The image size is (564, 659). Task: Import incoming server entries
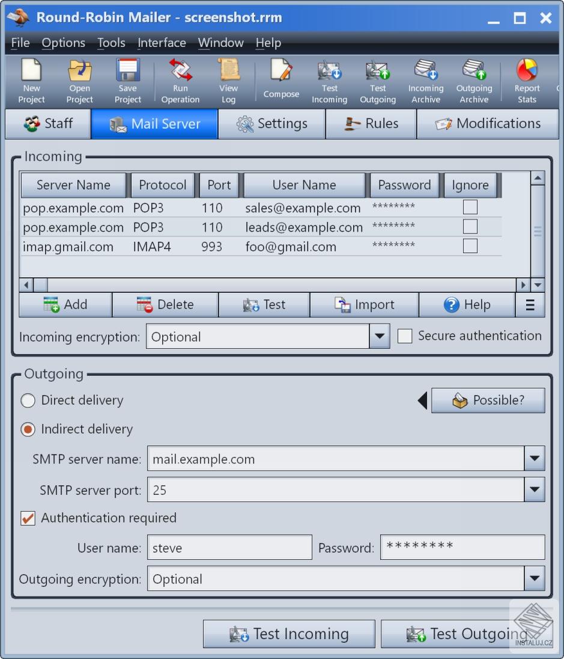(x=364, y=305)
